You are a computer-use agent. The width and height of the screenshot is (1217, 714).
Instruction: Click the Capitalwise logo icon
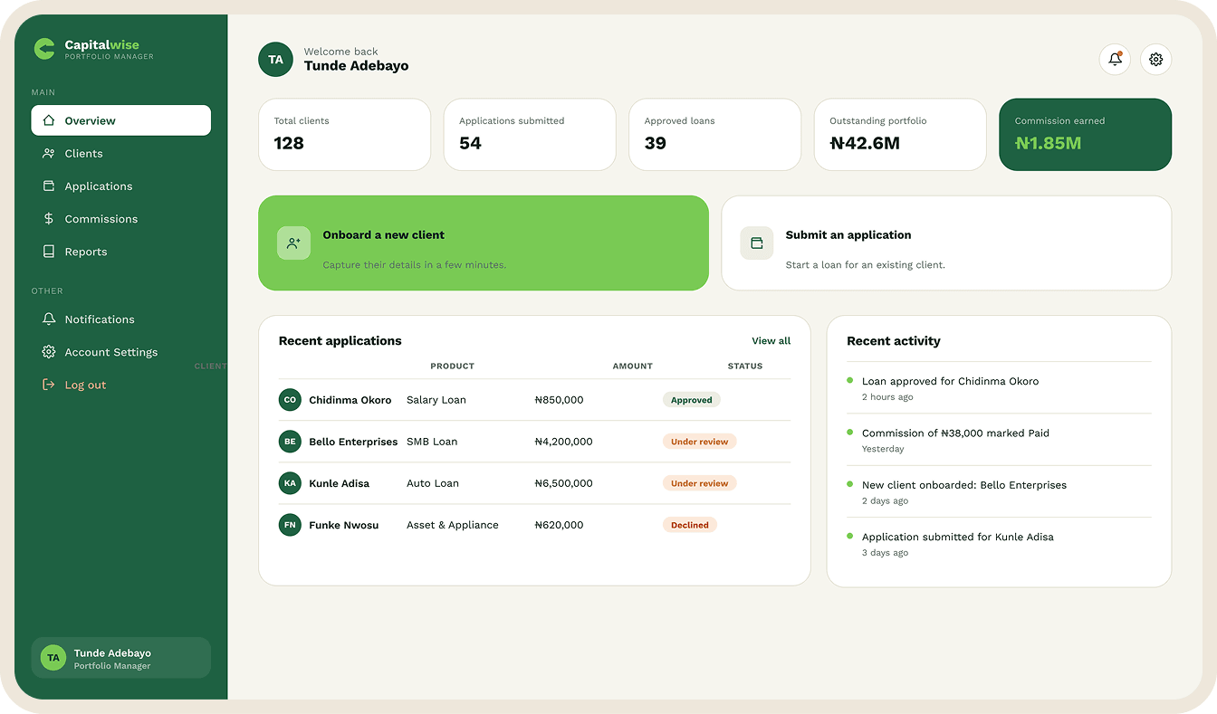pos(44,49)
